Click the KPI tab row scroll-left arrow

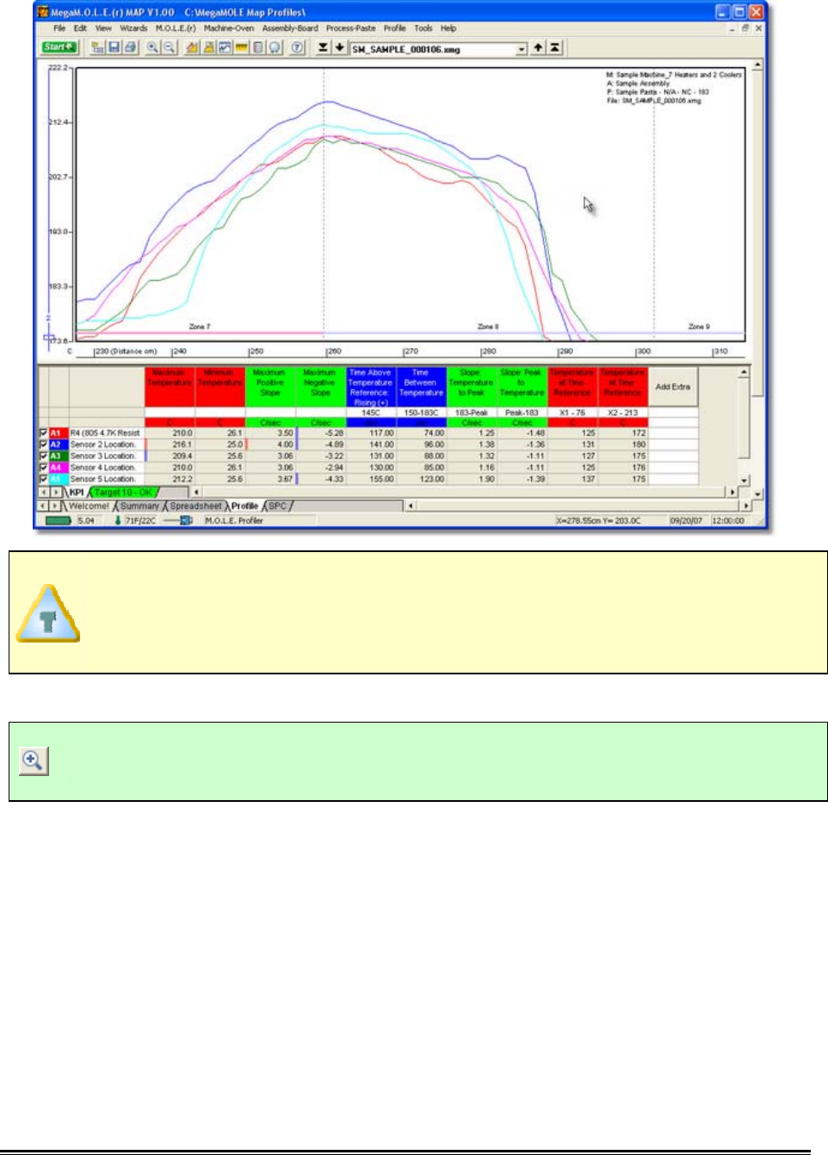pyautogui.click(x=45, y=493)
